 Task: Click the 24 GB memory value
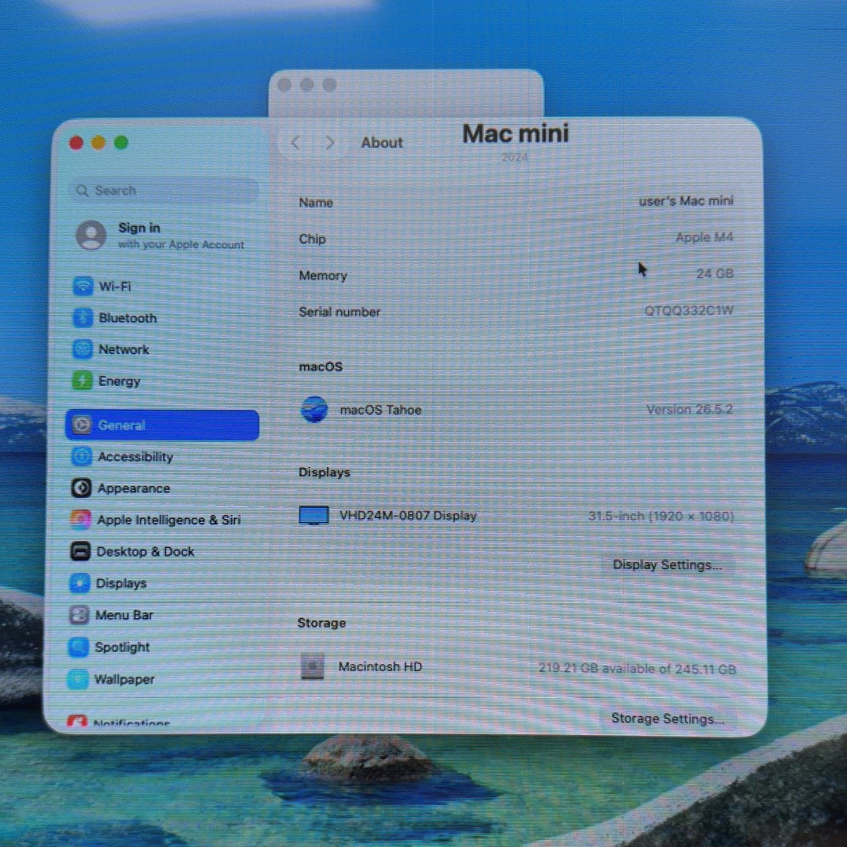(x=714, y=274)
